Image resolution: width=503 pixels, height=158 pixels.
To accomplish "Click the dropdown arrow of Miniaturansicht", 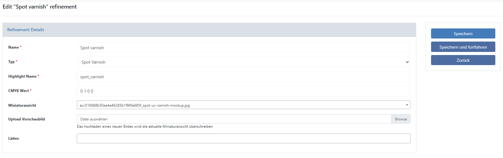I will click(407, 105).
